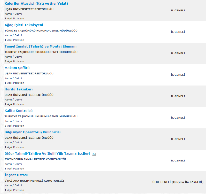
Task: Select Temel İmalat (Talaşlı) ve Montaj Elemanı
Action: pos(41,46)
